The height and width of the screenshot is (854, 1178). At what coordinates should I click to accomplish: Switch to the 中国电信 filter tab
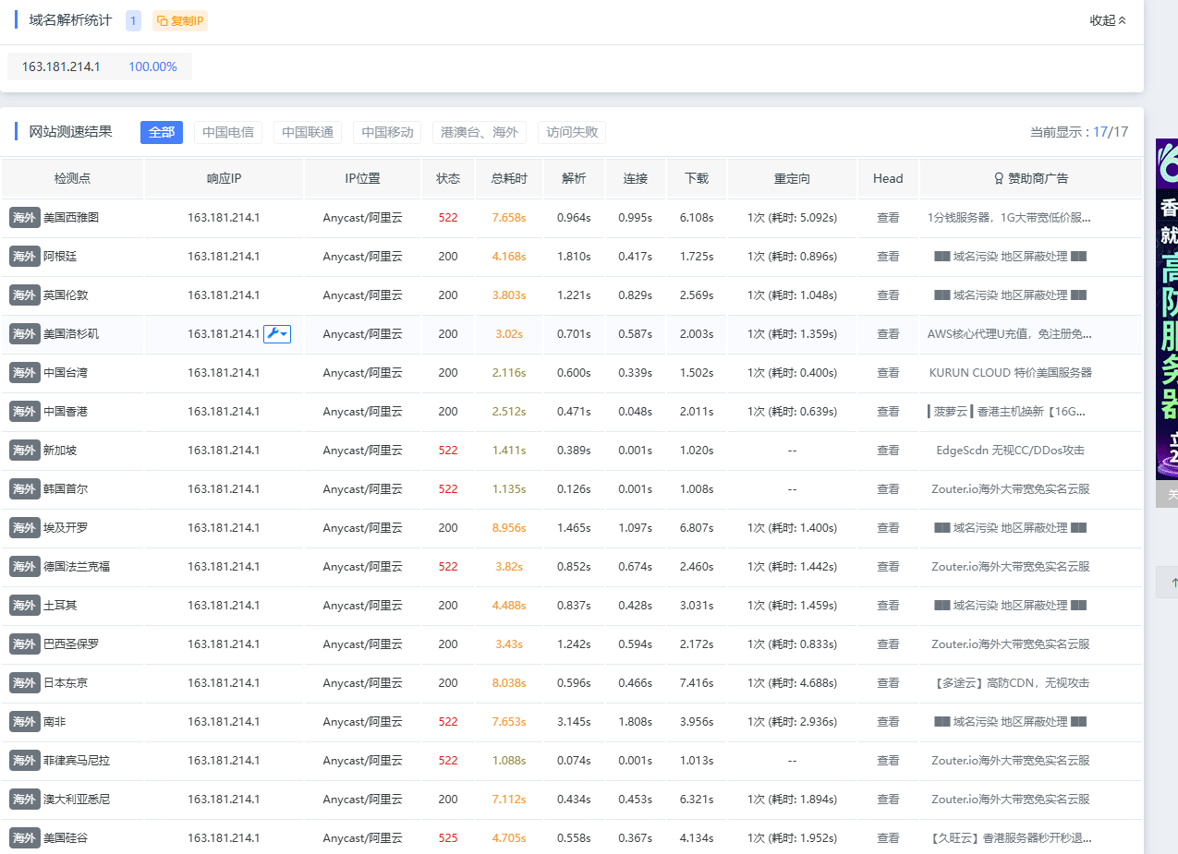(227, 132)
